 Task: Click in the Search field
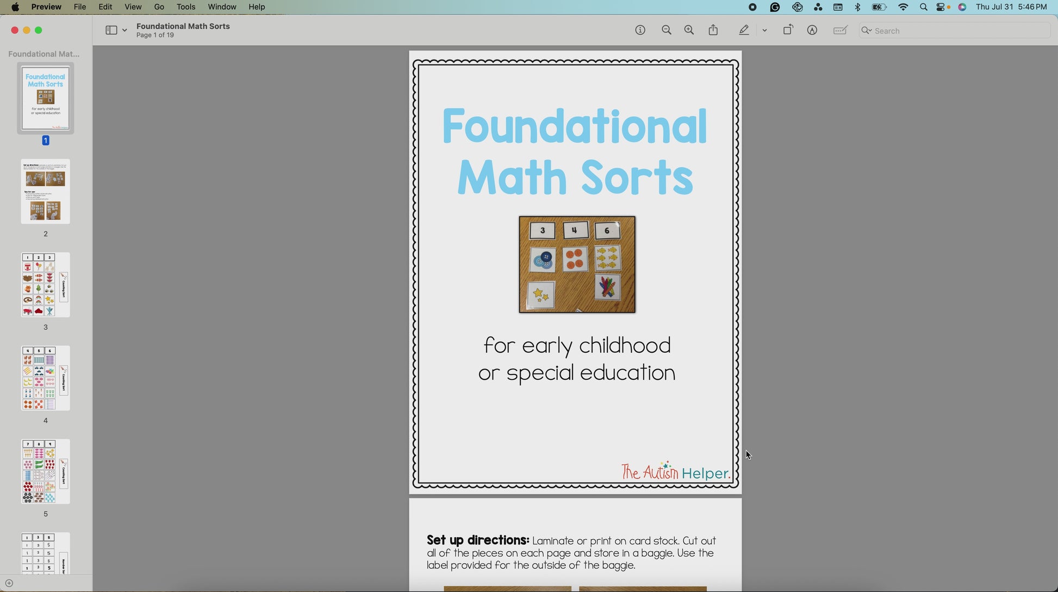[957, 30]
